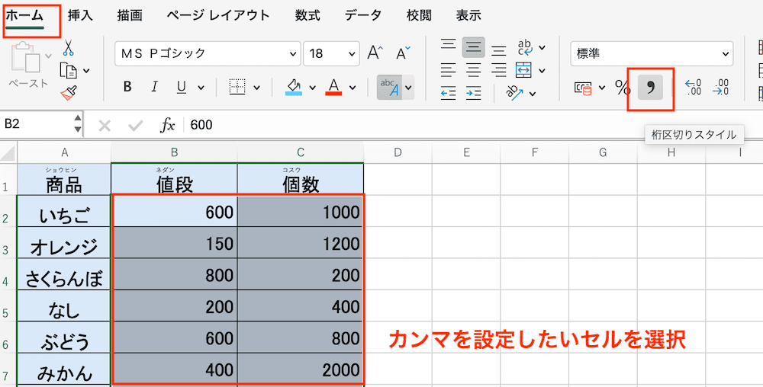763x387 pixels.
Task: Select column D header
Action: click(x=398, y=153)
